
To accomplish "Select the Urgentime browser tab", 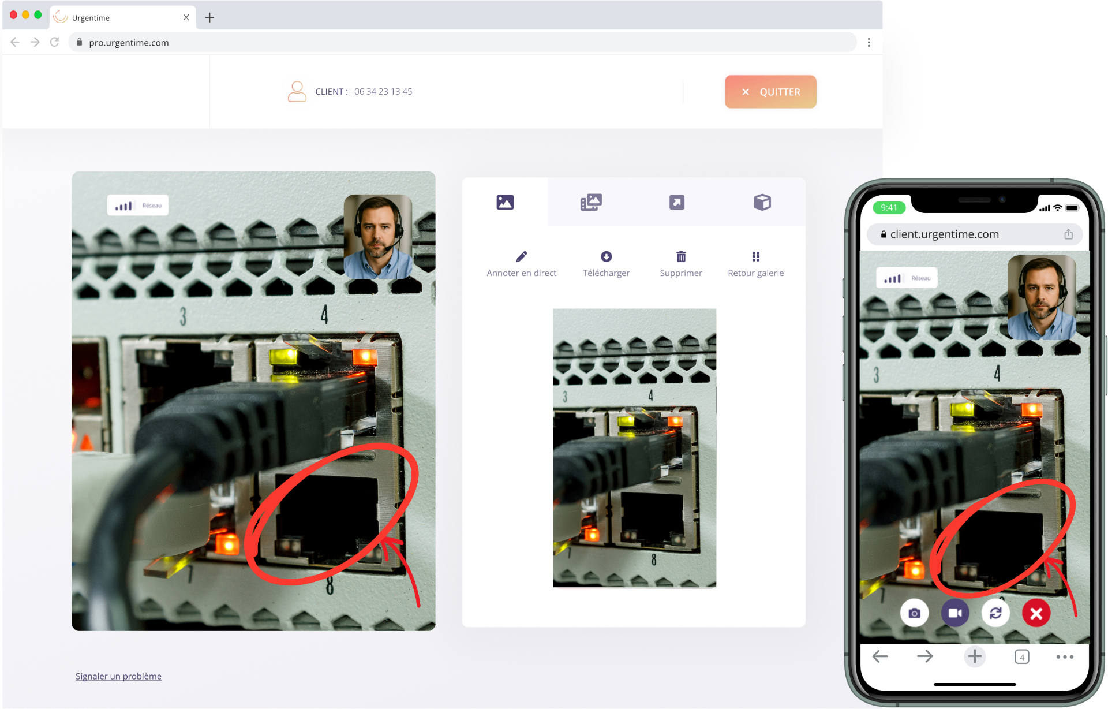I will coord(122,17).
